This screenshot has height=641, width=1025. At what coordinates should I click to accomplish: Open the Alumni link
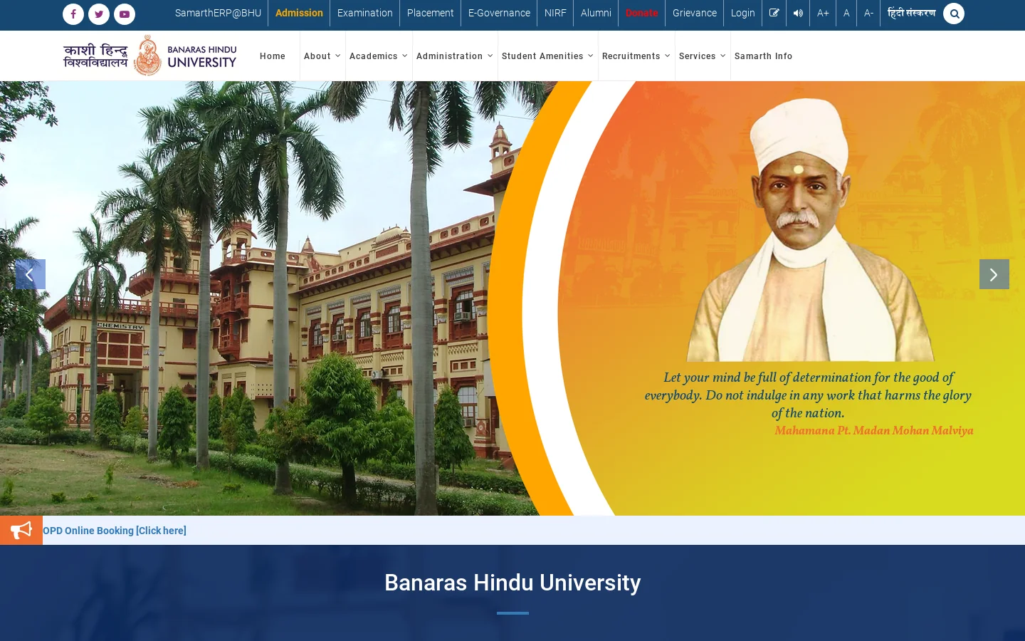(596, 13)
